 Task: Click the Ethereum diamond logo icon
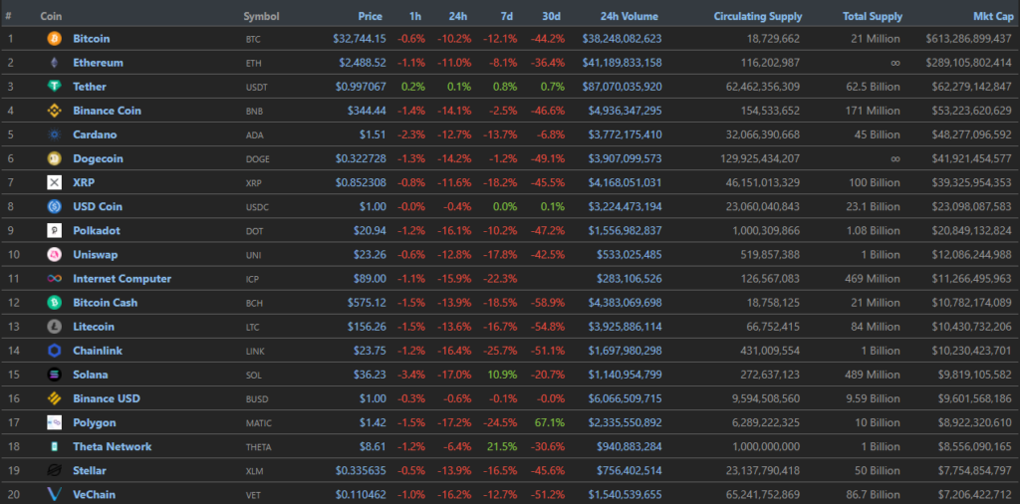pos(54,63)
